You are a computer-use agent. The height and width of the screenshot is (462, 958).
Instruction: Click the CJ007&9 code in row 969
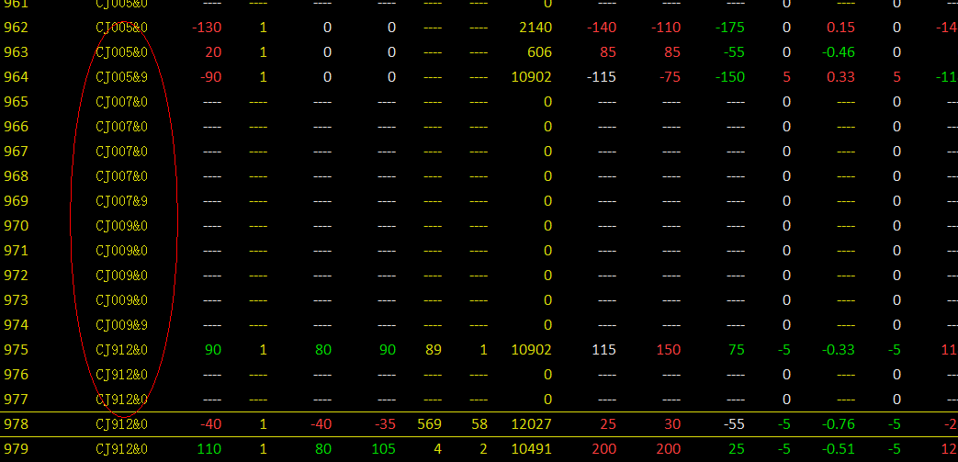tap(121, 201)
